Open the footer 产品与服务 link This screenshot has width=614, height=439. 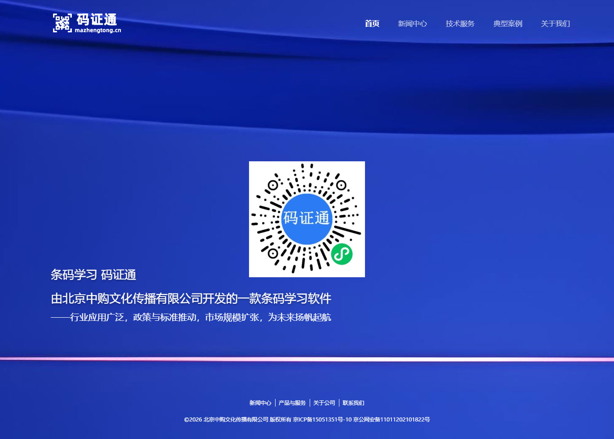coord(292,403)
